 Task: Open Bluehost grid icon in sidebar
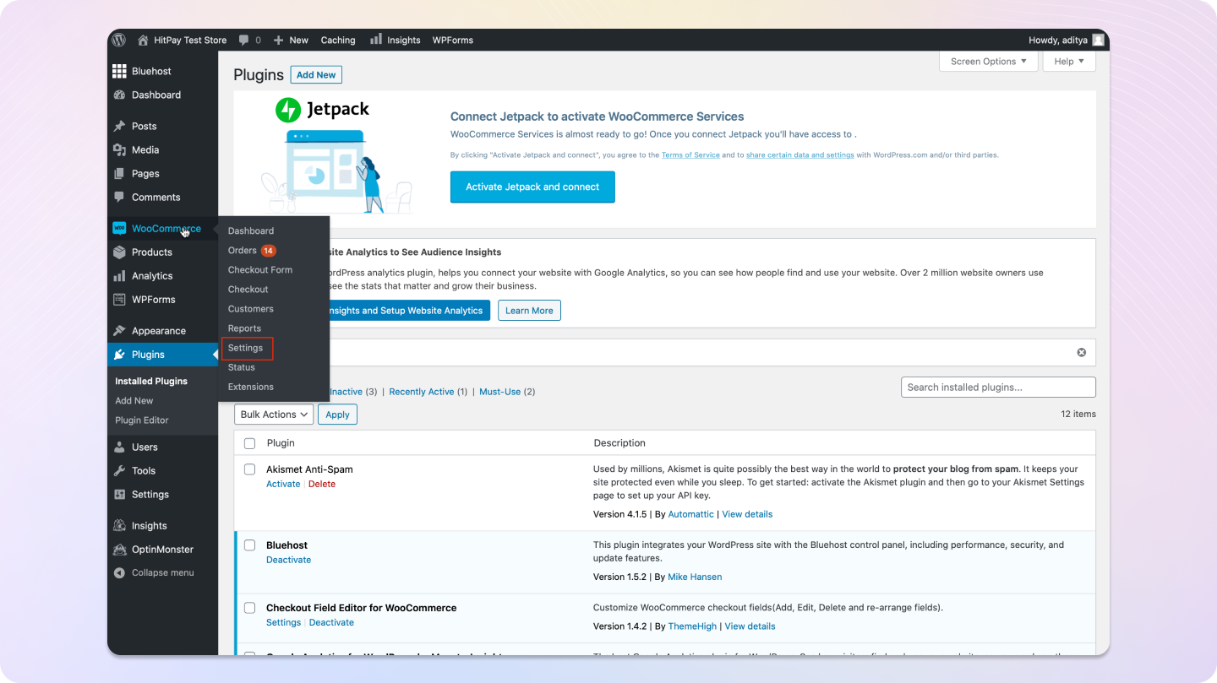point(120,71)
